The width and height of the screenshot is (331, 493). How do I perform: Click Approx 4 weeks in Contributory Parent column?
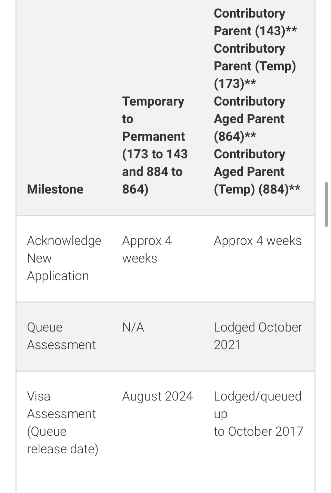pos(258,240)
